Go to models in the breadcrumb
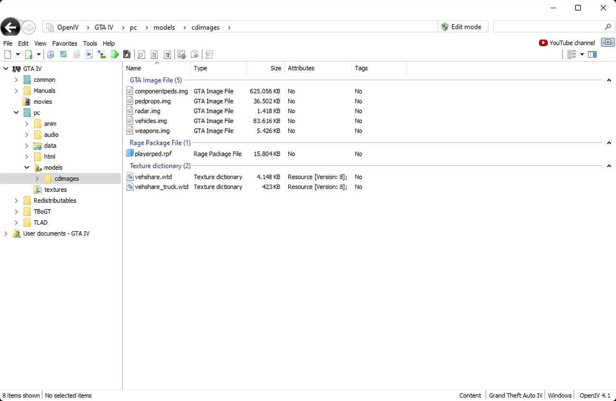616x401 pixels. tap(164, 27)
